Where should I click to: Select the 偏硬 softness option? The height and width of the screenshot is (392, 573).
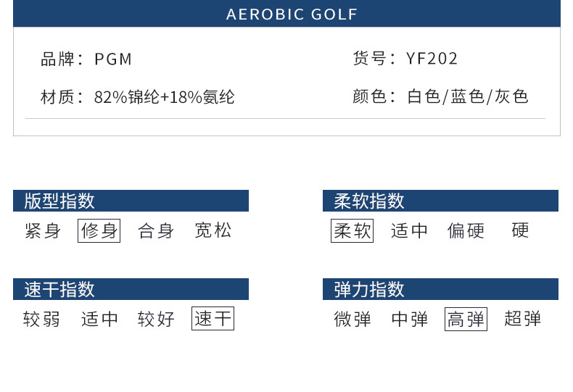tap(466, 231)
